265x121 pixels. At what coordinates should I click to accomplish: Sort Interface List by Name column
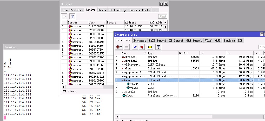click(134, 53)
